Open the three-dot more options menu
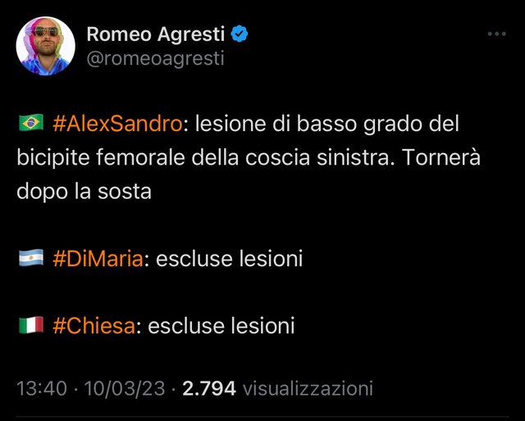 [497, 34]
